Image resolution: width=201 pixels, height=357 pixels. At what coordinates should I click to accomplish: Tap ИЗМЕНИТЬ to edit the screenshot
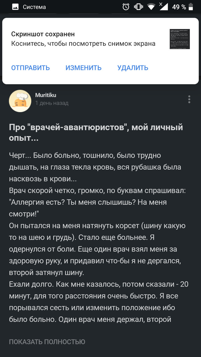[83, 68]
